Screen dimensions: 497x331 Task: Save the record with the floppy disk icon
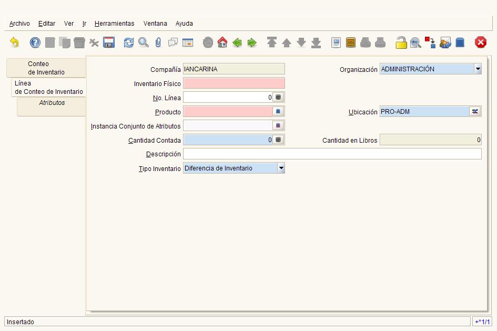tap(109, 42)
